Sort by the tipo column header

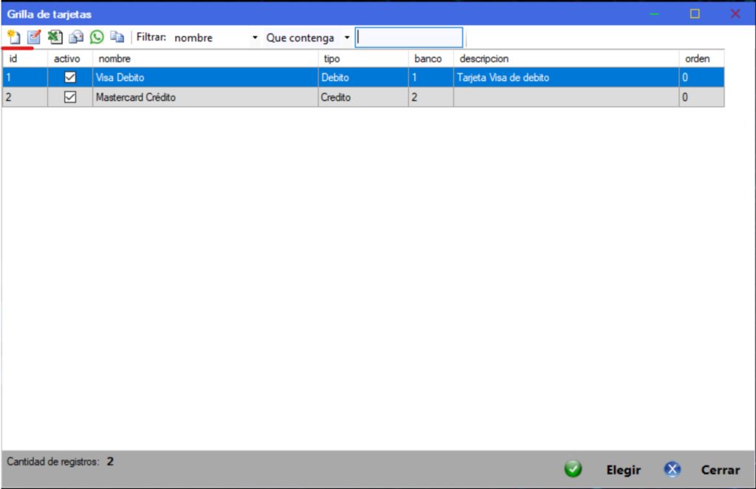(x=363, y=59)
